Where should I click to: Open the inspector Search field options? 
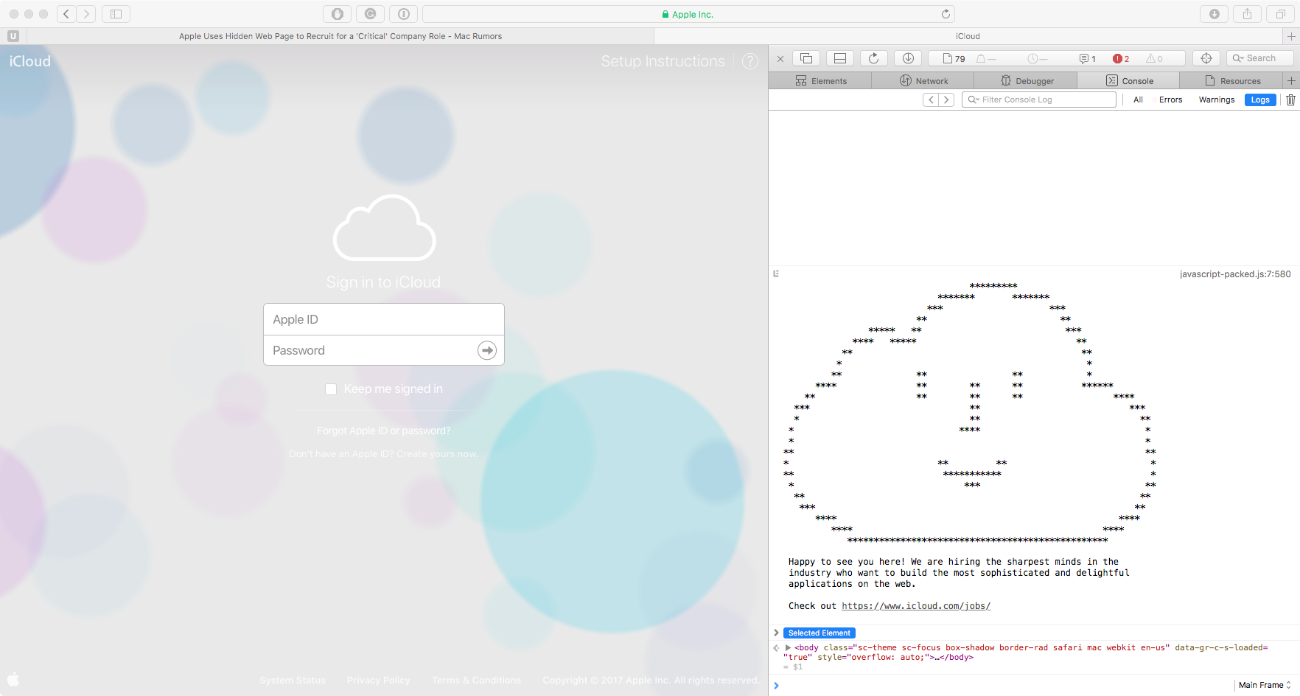pos(1239,58)
